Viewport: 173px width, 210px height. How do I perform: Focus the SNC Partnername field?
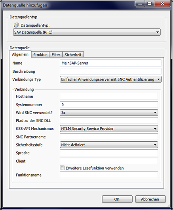(x=109, y=137)
